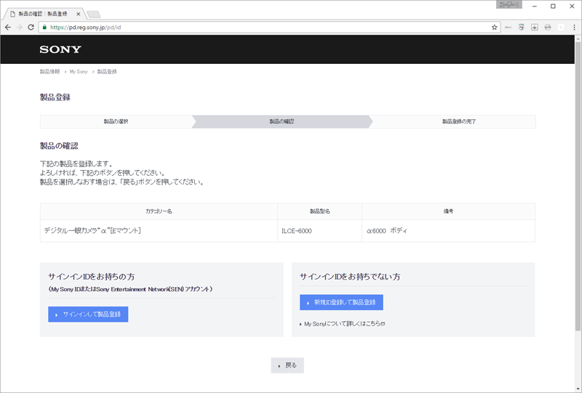Click the 戻る back button
This screenshot has height=393, width=582.
pyautogui.click(x=287, y=365)
